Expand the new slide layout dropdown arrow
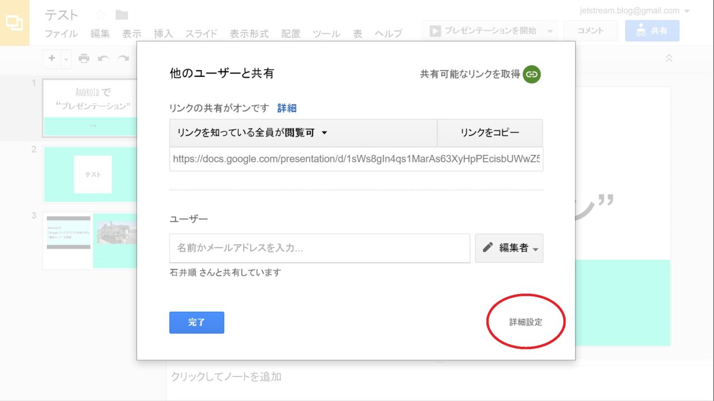This screenshot has width=714, height=401. pyautogui.click(x=66, y=59)
